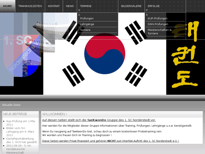Click the 1. SC Norderstedt club logo
The width and height of the screenshot is (205, 154).
pos(22,56)
